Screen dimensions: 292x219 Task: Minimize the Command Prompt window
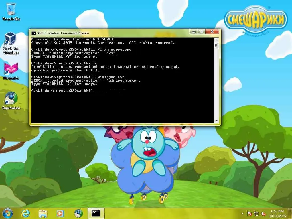point(194,31)
